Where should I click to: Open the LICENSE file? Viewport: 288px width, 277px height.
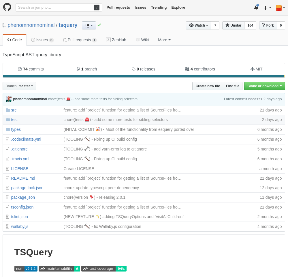pyautogui.click(x=20, y=169)
